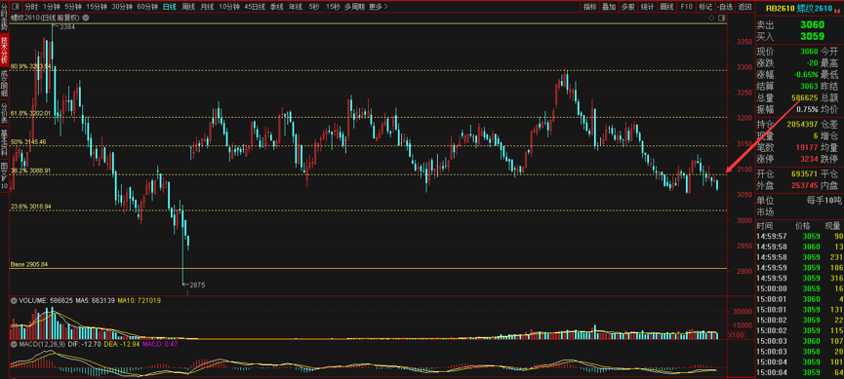This screenshot has width=844, height=379.
Task: Open the 统计 statistics button
Action: tap(648, 7)
